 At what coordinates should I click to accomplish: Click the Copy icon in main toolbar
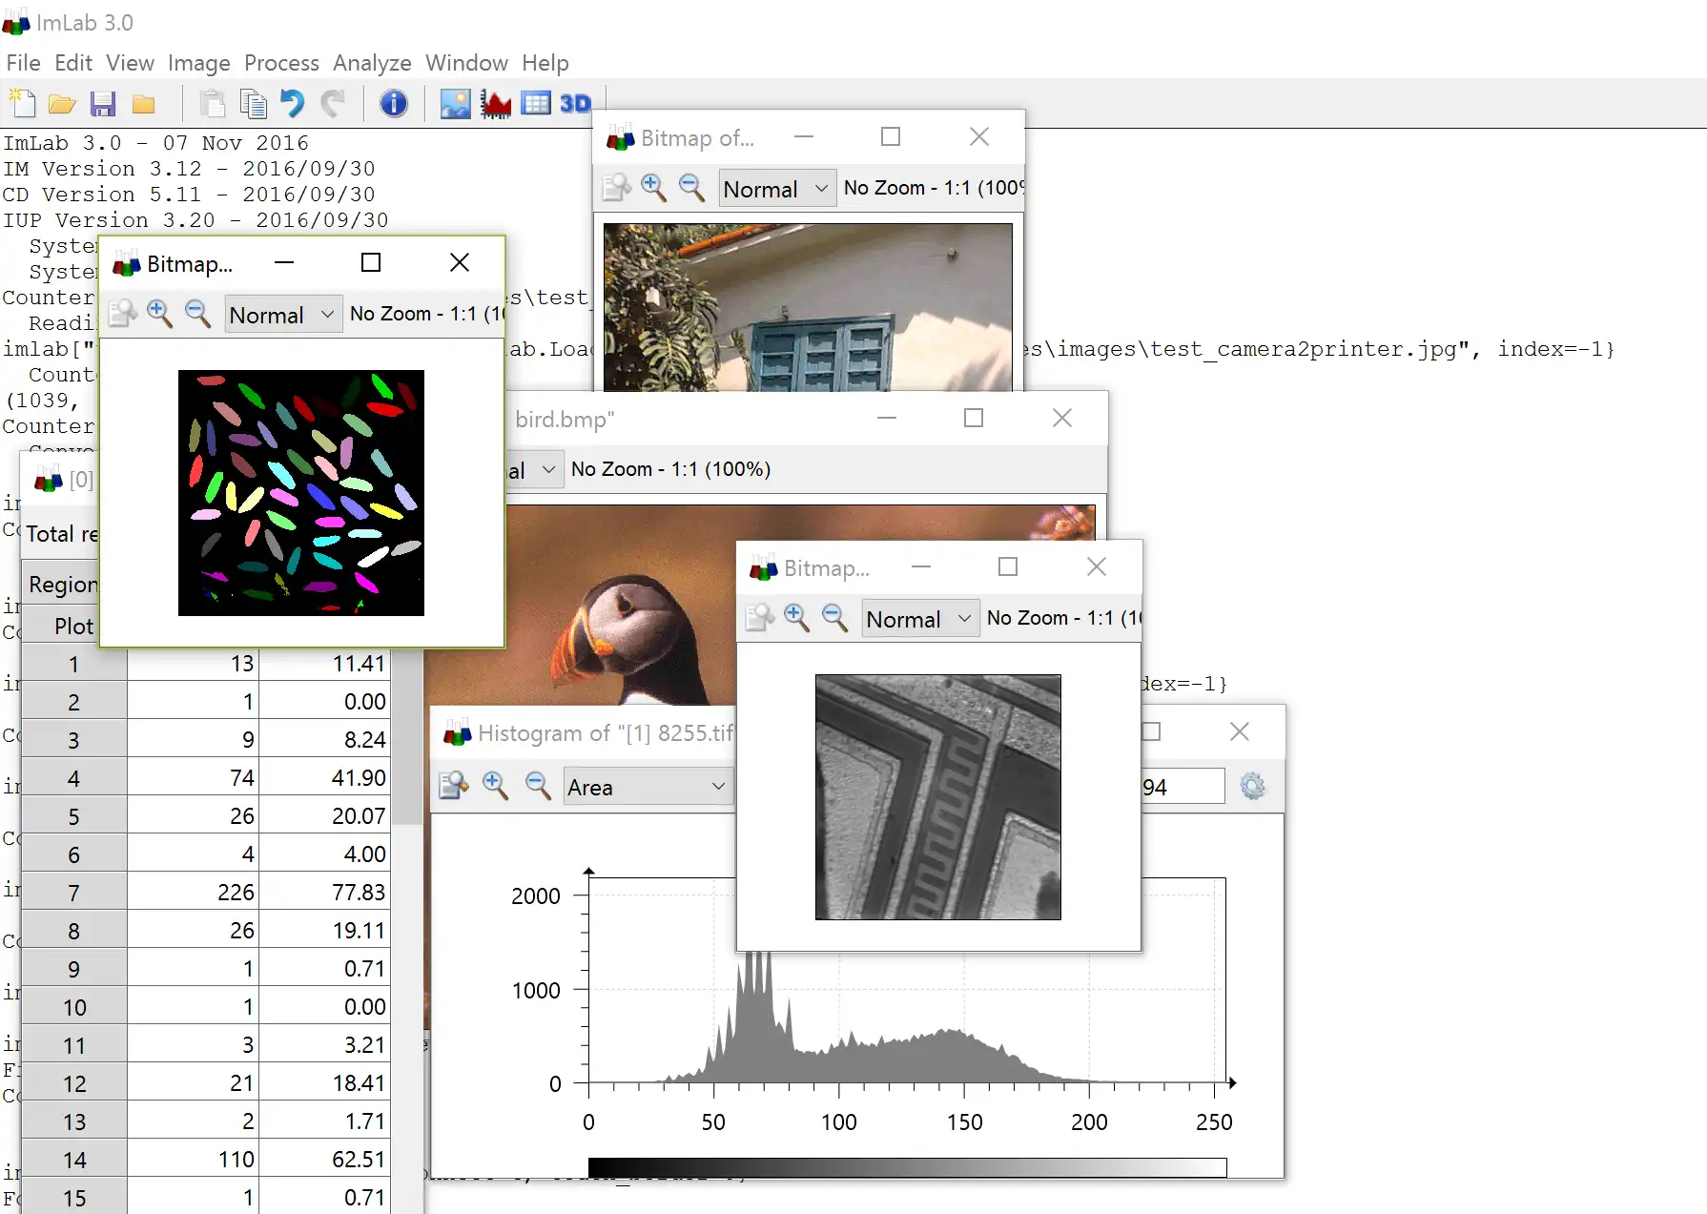click(x=253, y=103)
